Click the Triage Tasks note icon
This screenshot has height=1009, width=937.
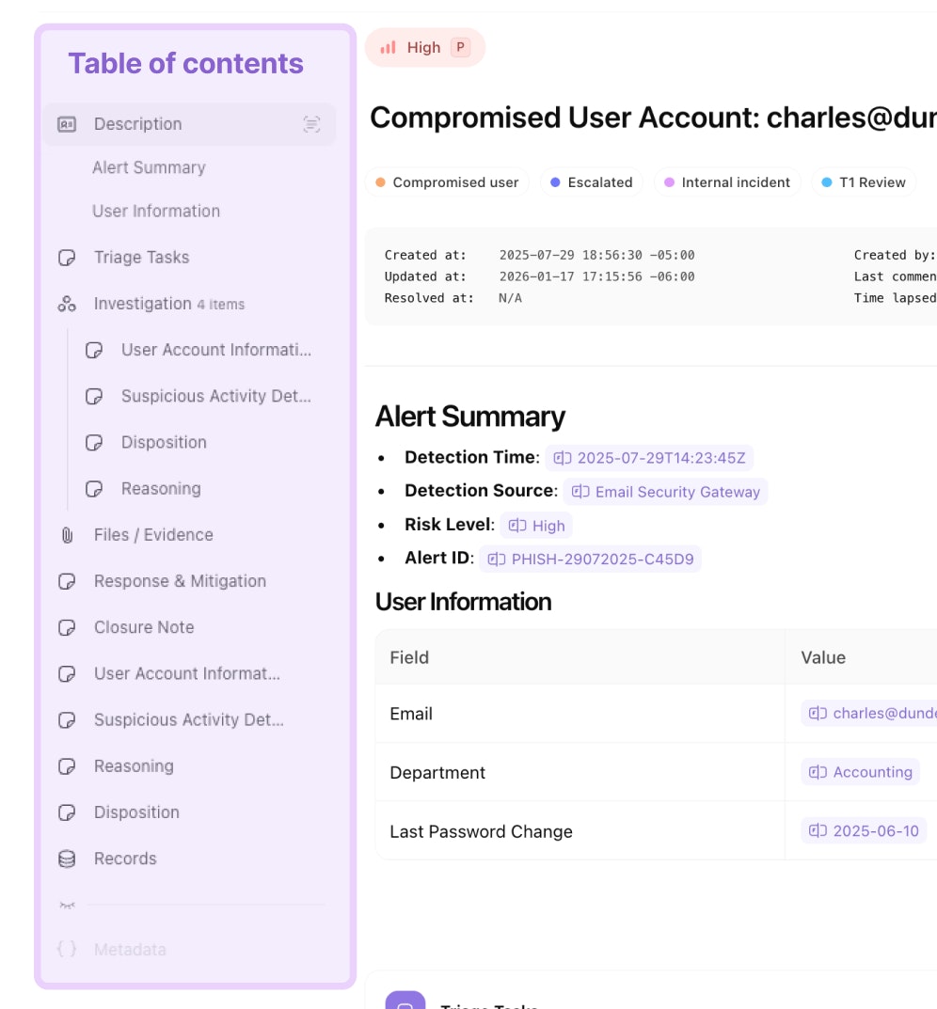coord(67,258)
